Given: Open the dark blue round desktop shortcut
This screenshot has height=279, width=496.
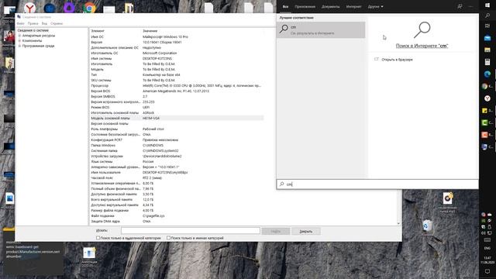Looking at the screenshot, I should (50, 8).
